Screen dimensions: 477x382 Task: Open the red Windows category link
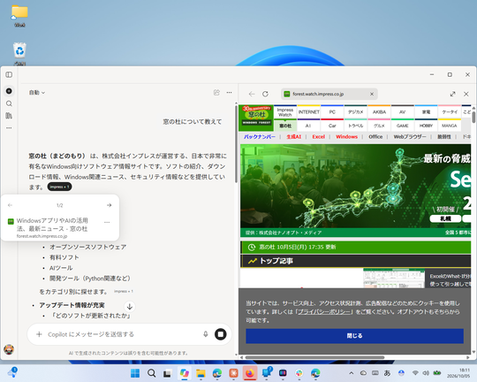[346, 137]
